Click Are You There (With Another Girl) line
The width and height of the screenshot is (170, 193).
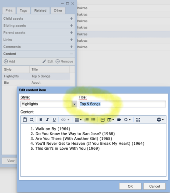[x=74, y=139]
